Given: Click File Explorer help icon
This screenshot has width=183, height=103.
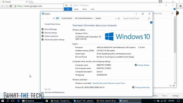Looking at the screenshot, I should tap(174, 9).
